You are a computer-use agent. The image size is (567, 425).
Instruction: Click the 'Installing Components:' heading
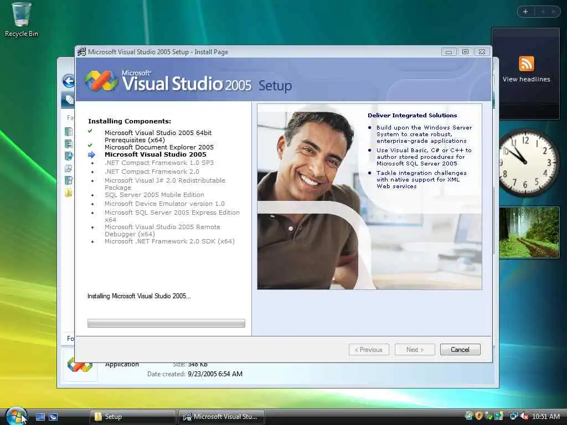tap(130, 121)
